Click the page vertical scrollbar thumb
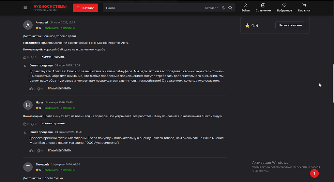Viewport: 334px width, 182px height. pyautogui.click(x=333, y=83)
